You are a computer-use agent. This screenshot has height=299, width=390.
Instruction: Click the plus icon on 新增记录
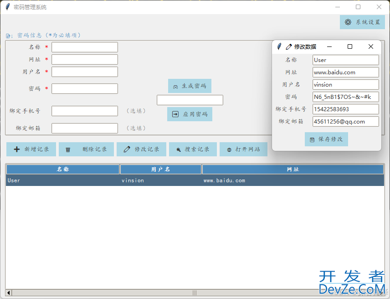click(x=17, y=149)
